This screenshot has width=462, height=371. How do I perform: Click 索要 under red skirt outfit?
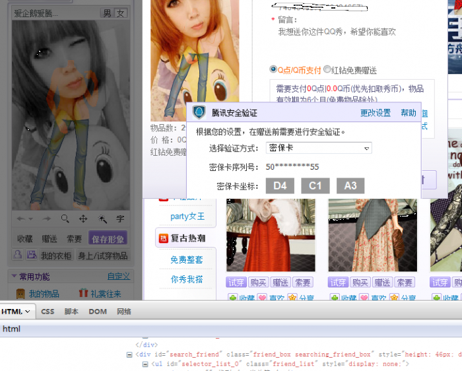point(303,283)
